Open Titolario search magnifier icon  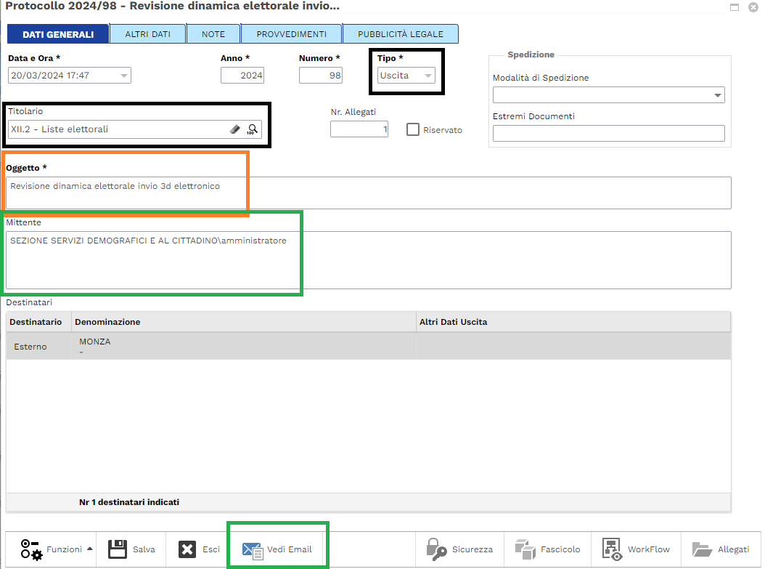tap(252, 129)
